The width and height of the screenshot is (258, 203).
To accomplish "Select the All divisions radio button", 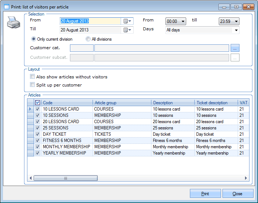I will click(88, 39).
